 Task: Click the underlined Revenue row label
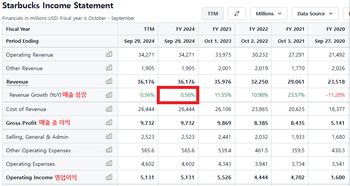[17, 82]
